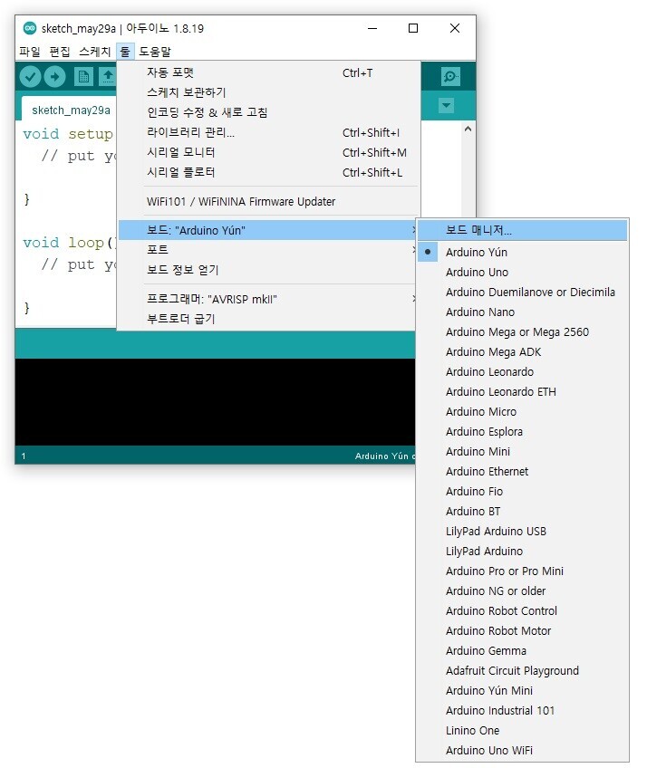Viewport: 647px width, 768px height.
Task: Select LilyPad Arduino board
Action: pos(523,551)
